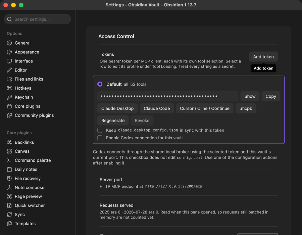Revoke the Default token
The height and width of the screenshot is (235, 302).
(142, 121)
